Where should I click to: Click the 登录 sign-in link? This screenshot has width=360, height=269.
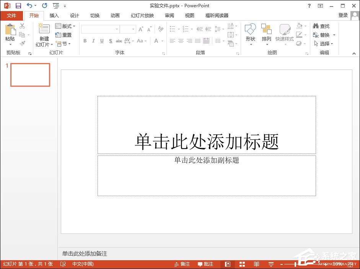pyautogui.click(x=342, y=15)
